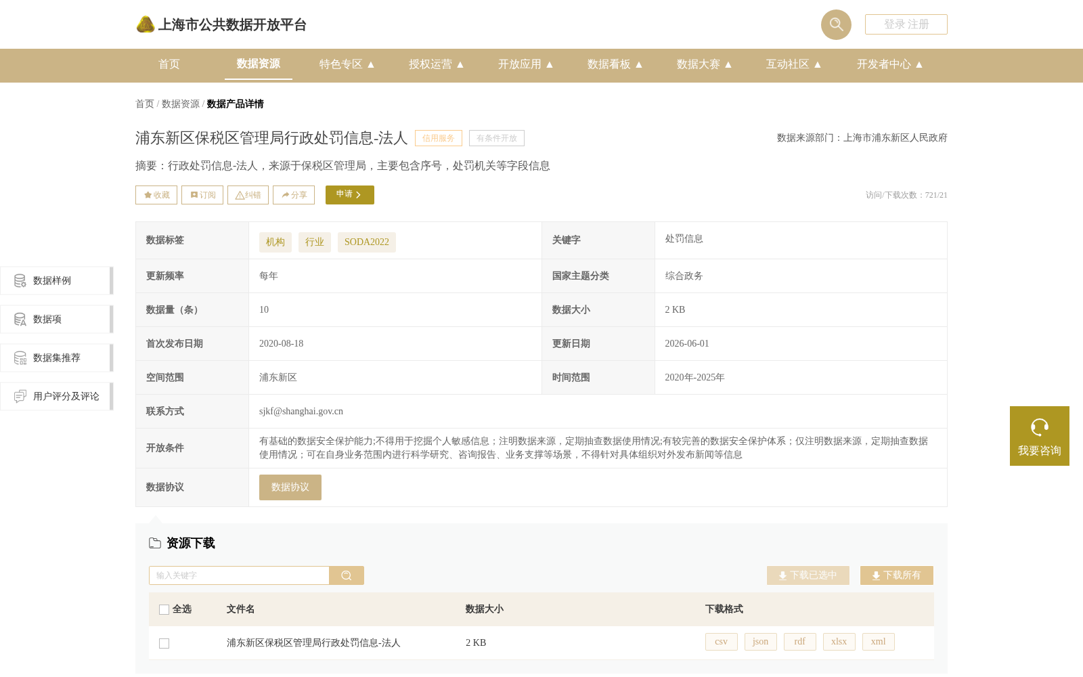
Task: Check the 浦东新区保税区管理局行政处罚信息-法人 file row checkbox
Action: tap(164, 643)
